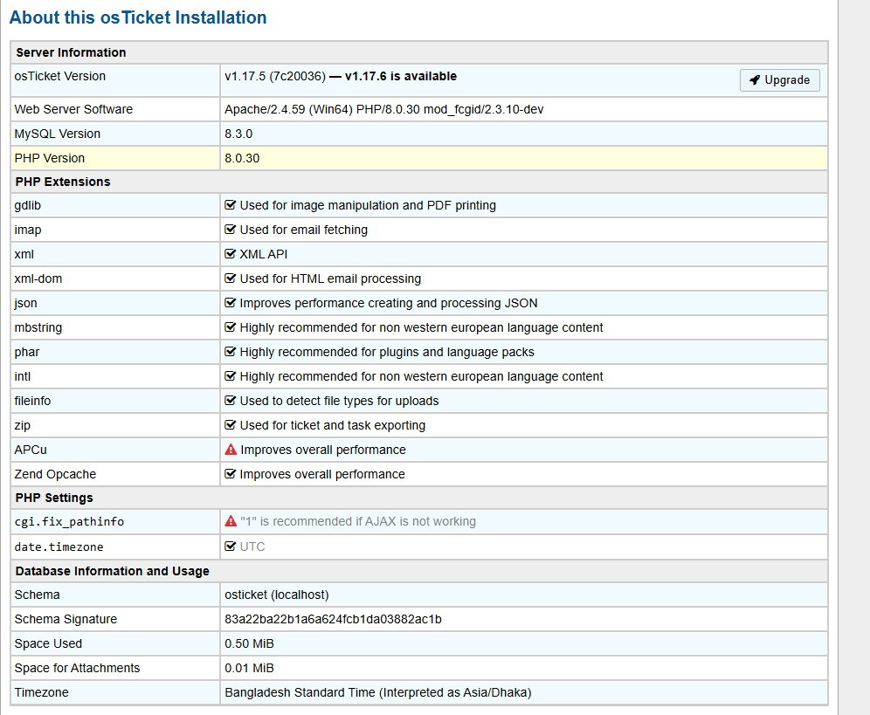The height and width of the screenshot is (715, 870).
Task: Click the APCu warning triangle icon
Action: [x=231, y=450]
